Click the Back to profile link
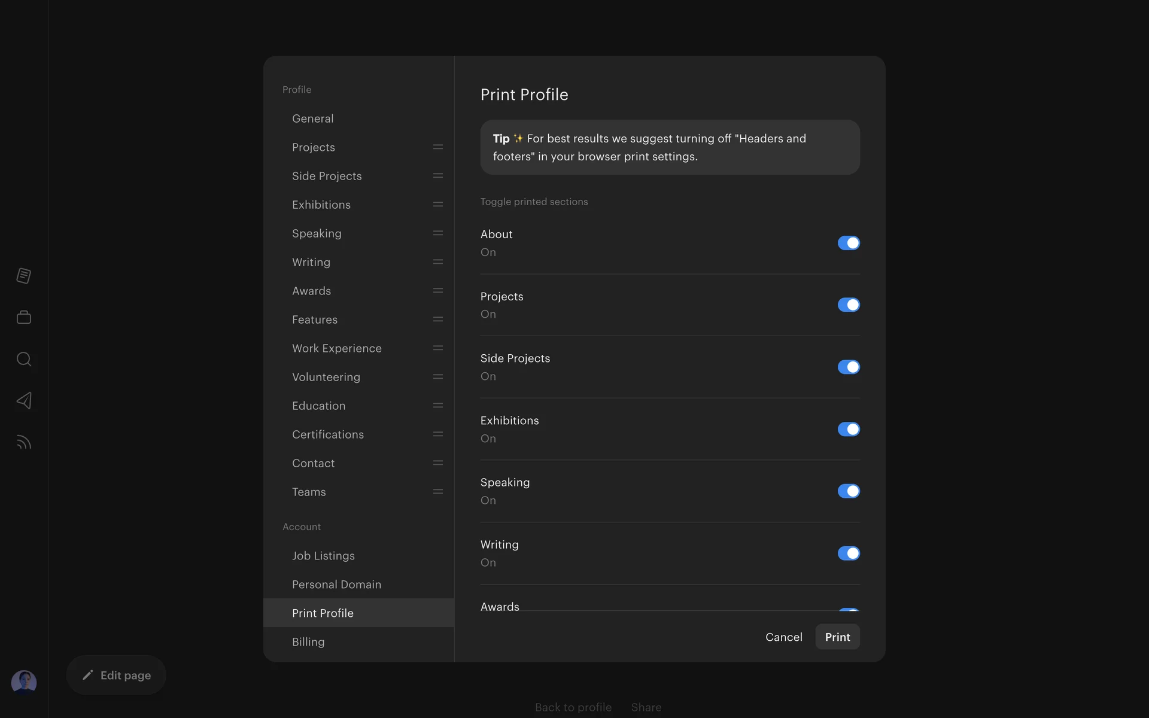 (573, 707)
